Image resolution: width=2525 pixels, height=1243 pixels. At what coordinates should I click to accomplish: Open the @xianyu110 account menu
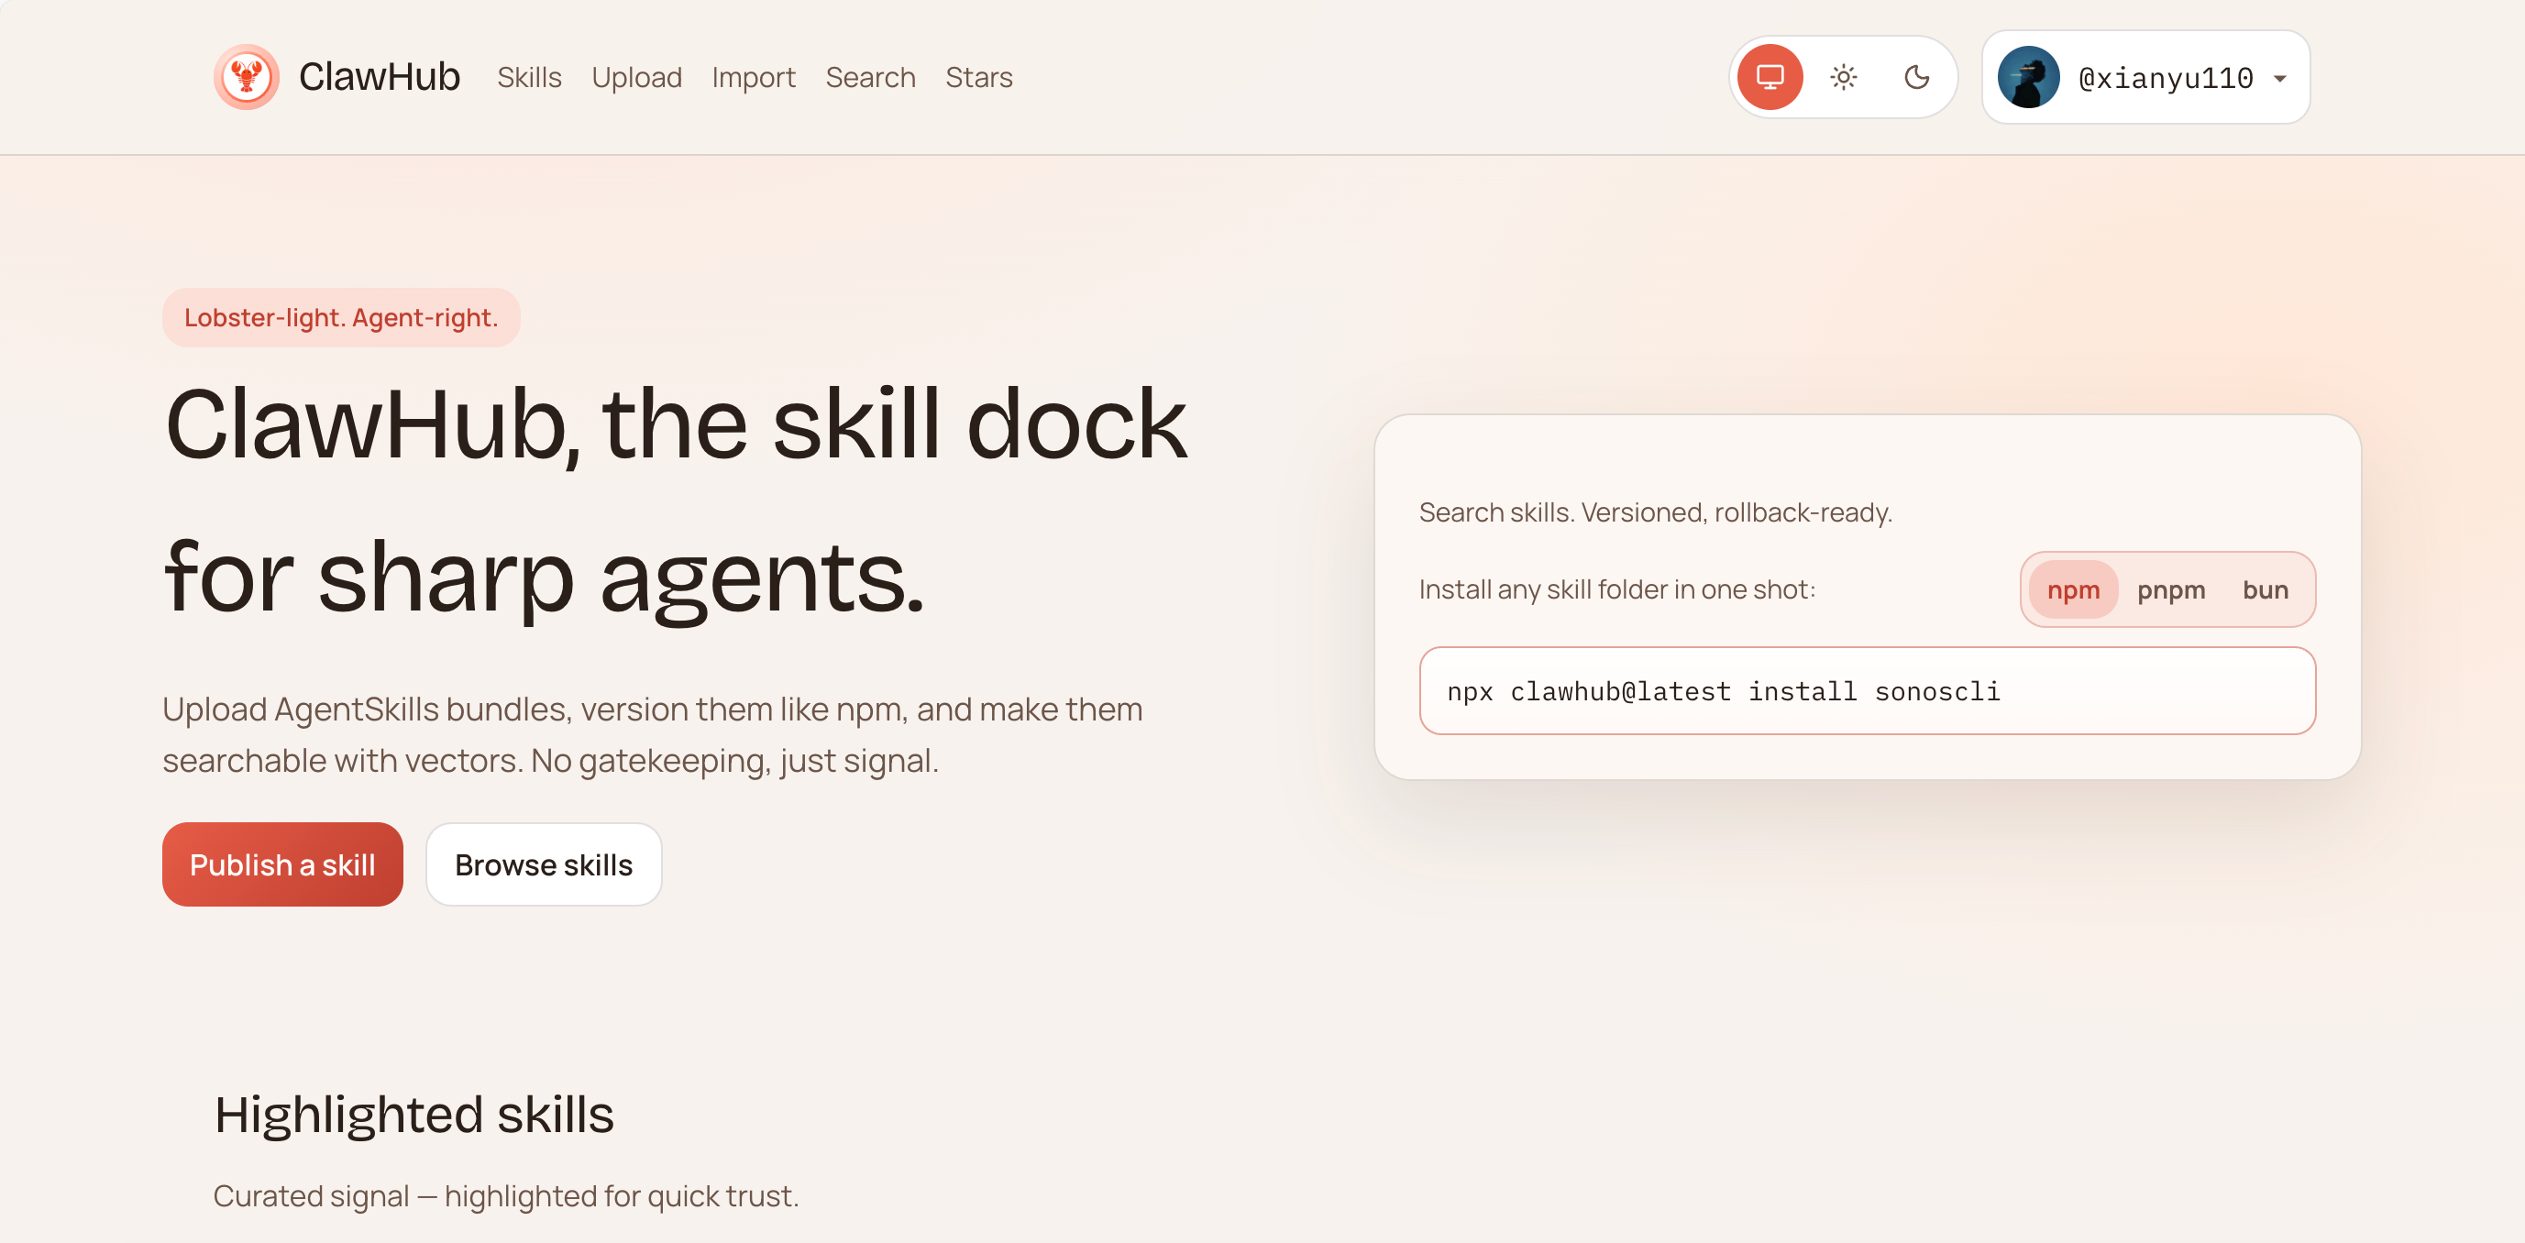[2165, 79]
